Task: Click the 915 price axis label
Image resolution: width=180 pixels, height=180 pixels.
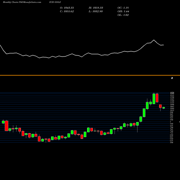Action: point(172,118)
